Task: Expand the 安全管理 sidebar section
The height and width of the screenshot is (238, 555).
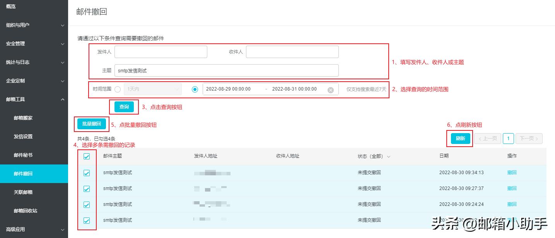Action: (x=34, y=44)
